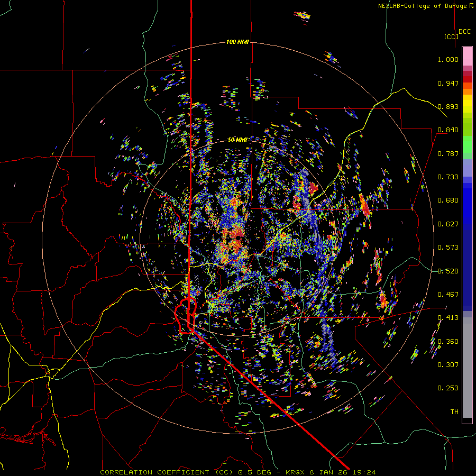Click the 0.467 legend value
Screen dimensions: 476x476
tap(448, 295)
